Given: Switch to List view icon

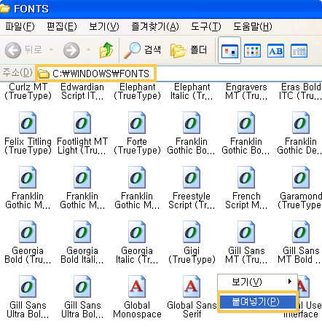Looking at the screenshot, I should (252, 51).
